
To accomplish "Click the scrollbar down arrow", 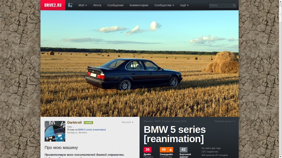I will point(280,156).
